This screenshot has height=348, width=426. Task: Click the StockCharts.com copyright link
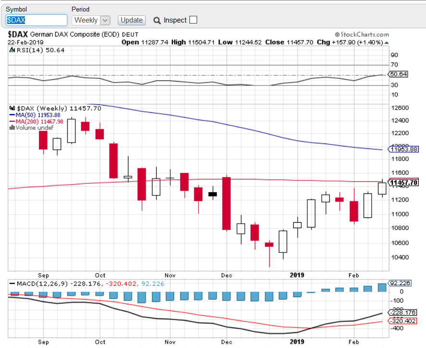point(362,35)
